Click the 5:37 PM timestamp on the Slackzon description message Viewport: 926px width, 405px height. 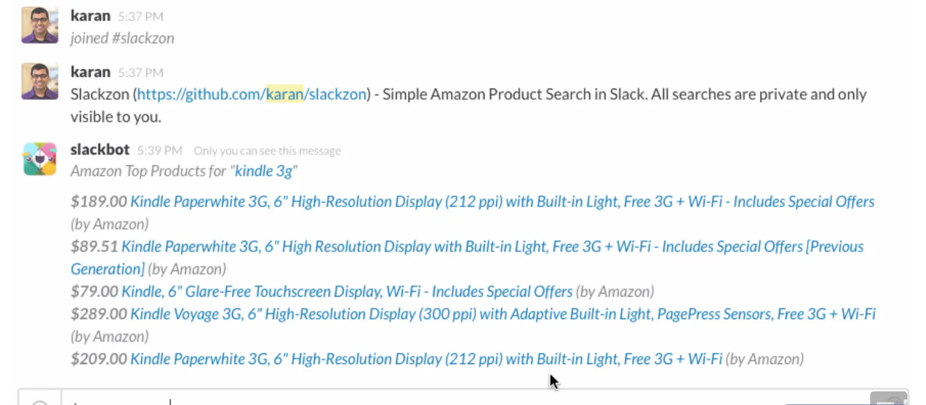click(x=141, y=72)
